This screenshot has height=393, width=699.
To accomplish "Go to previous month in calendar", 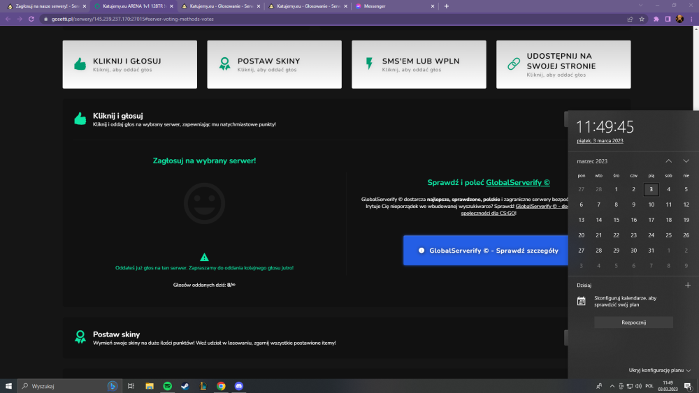I will pos(669,161).
